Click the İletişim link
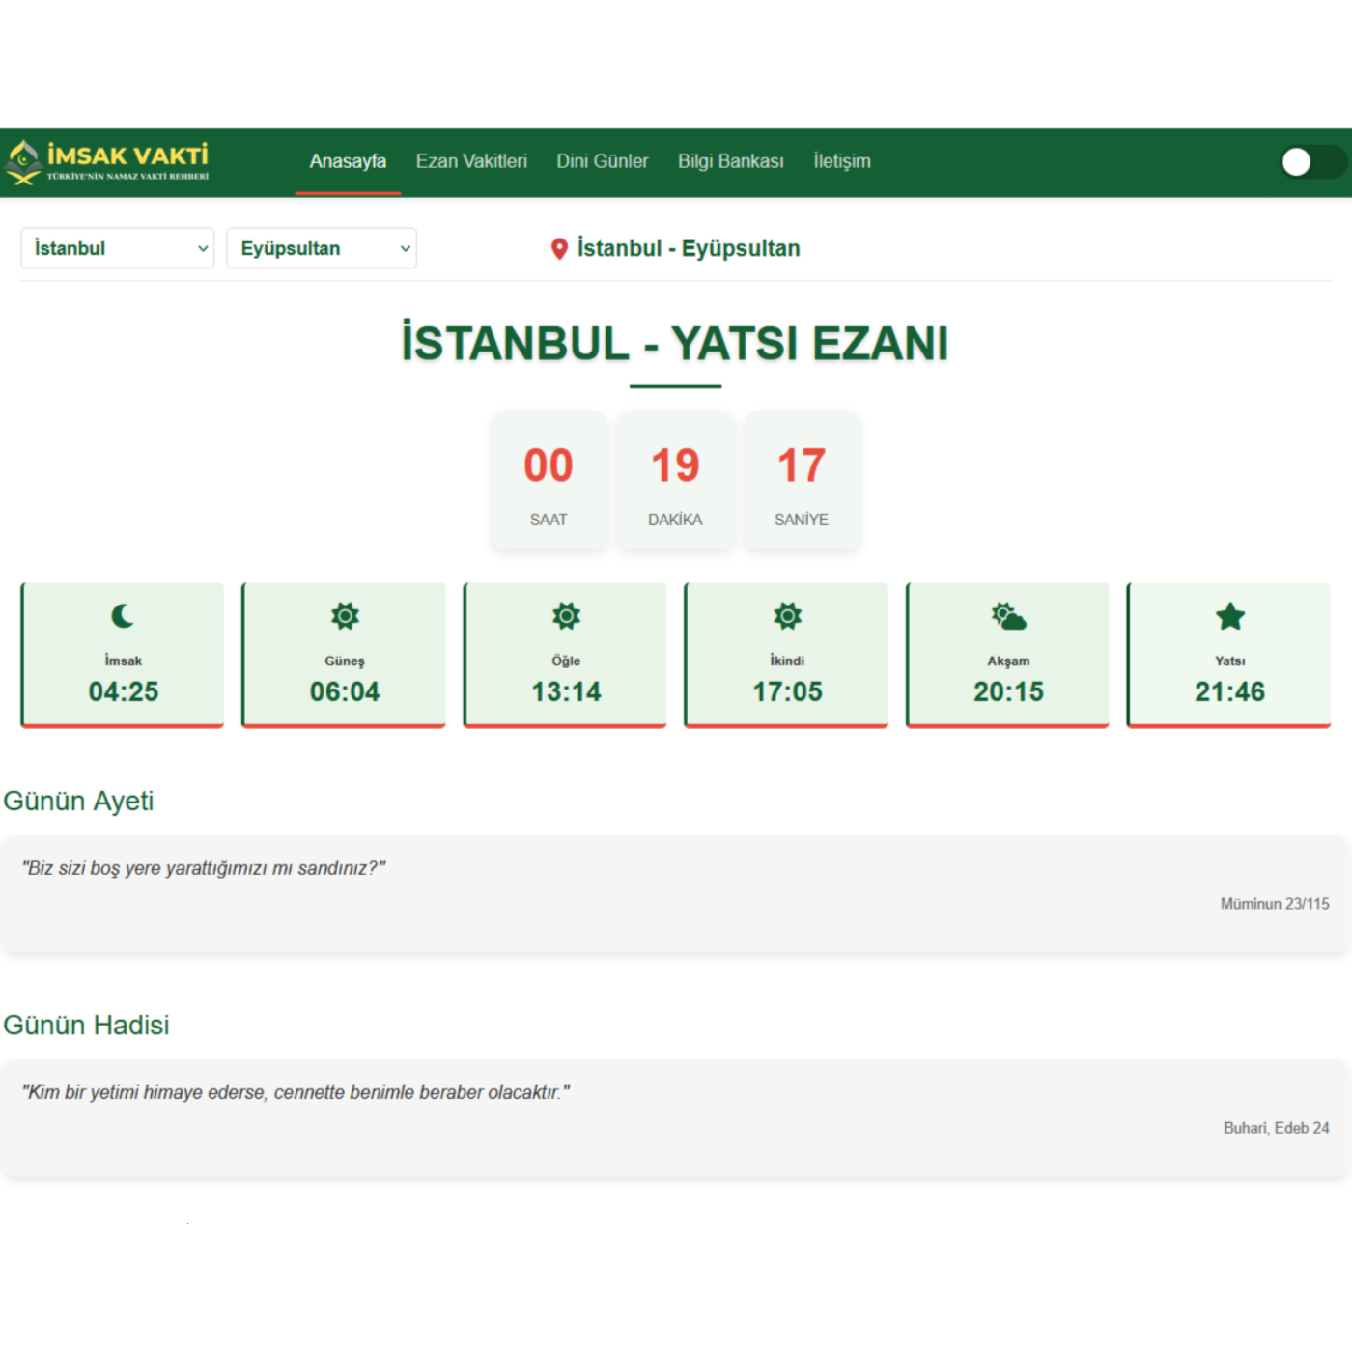This screenshot has height=1352, width=1352. click(842, 161)
